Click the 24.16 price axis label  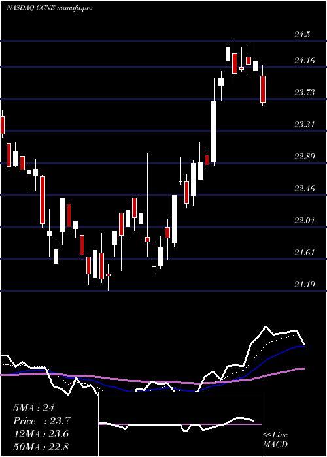pyautogui.click(x=305, y=61)
